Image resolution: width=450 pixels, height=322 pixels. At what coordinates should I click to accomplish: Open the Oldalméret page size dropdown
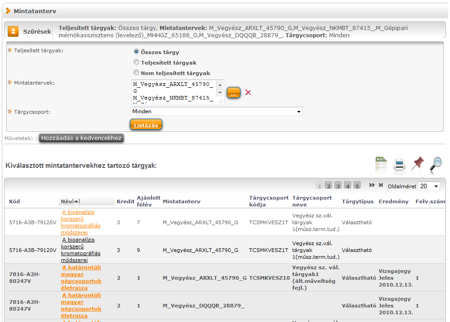(429, 186)
